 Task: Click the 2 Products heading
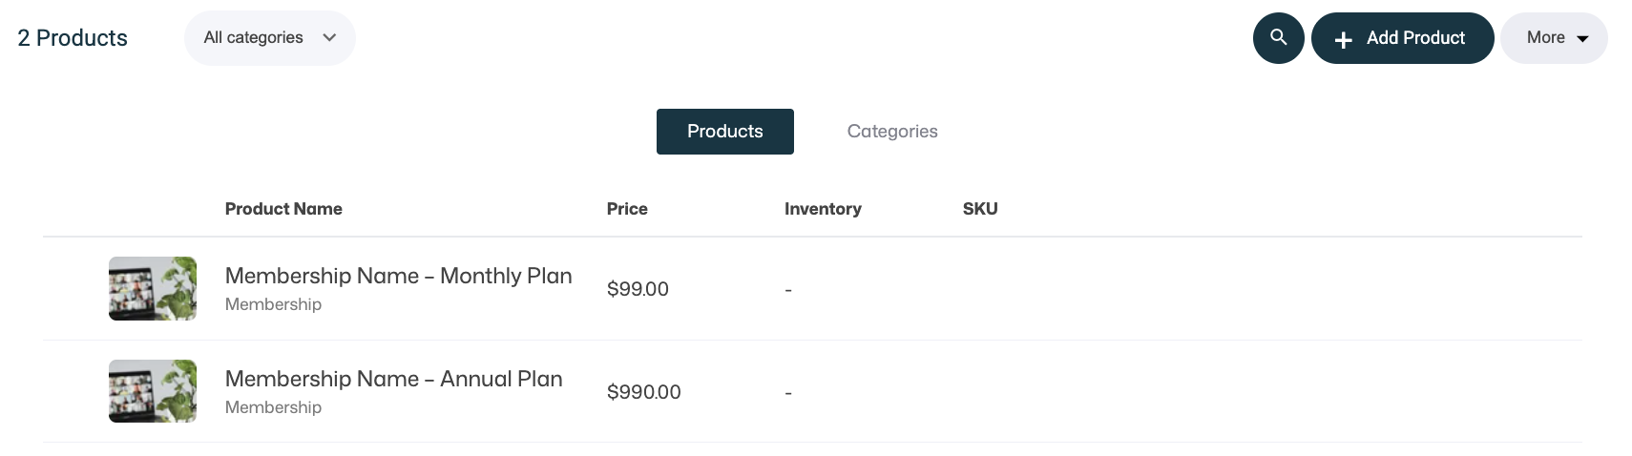tap(73, 38)
